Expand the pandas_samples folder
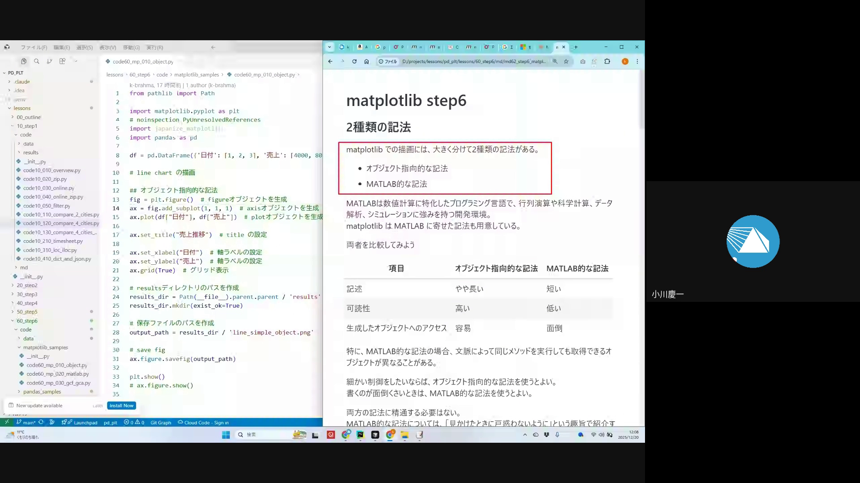 click(x=42, y=392)
